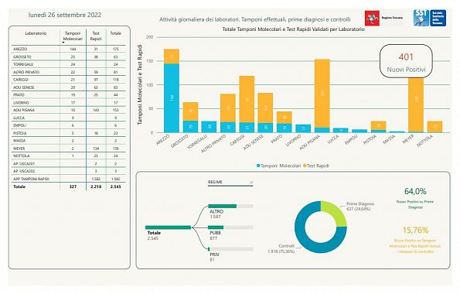Click the blue AREZZO bar segment

tap(172, 98)
